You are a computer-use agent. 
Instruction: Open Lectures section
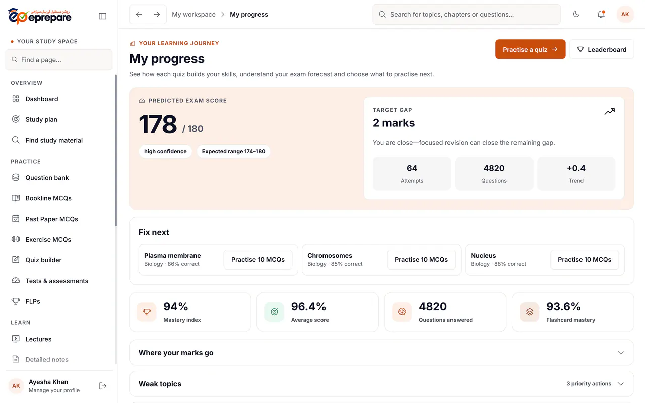[x=58, y=339]
